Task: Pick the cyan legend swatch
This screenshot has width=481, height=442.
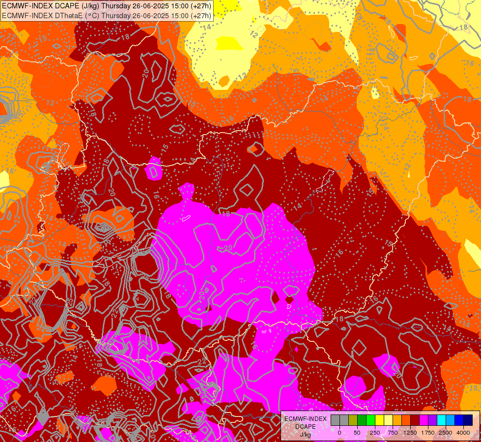Action: (441, 420)
